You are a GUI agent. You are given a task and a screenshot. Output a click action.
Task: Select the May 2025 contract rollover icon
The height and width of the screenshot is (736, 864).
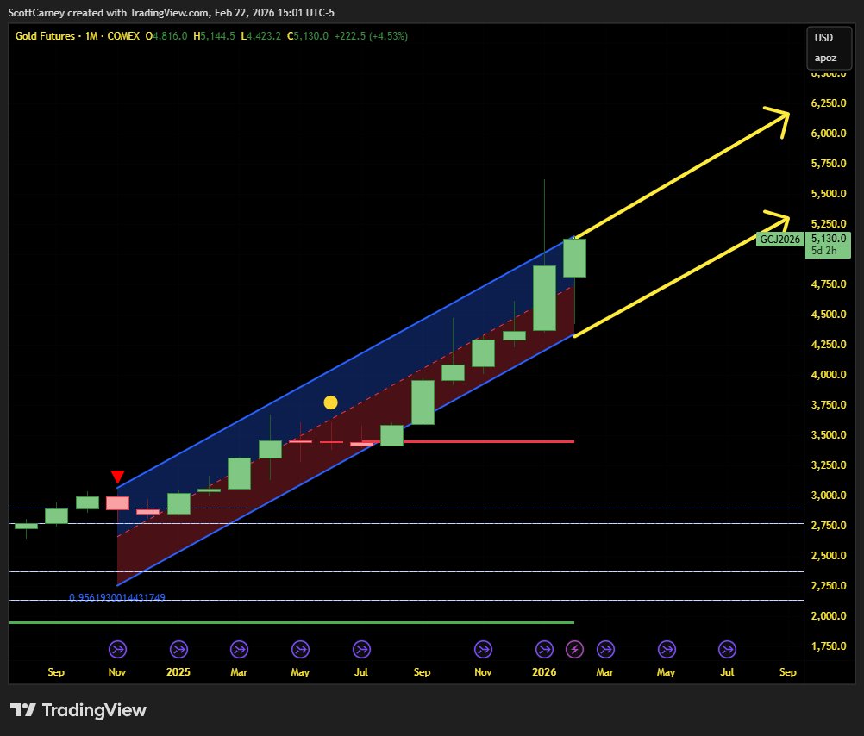[x=300, y=649]
